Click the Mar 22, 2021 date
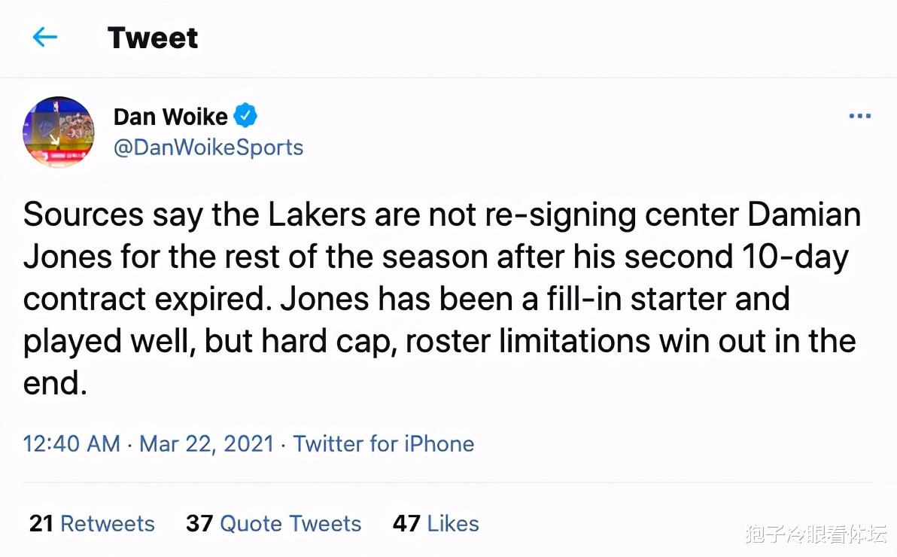 206,443
